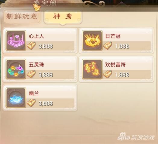
Task: Select the 欢悦音符 music notes icon
Action: (92, 69)
